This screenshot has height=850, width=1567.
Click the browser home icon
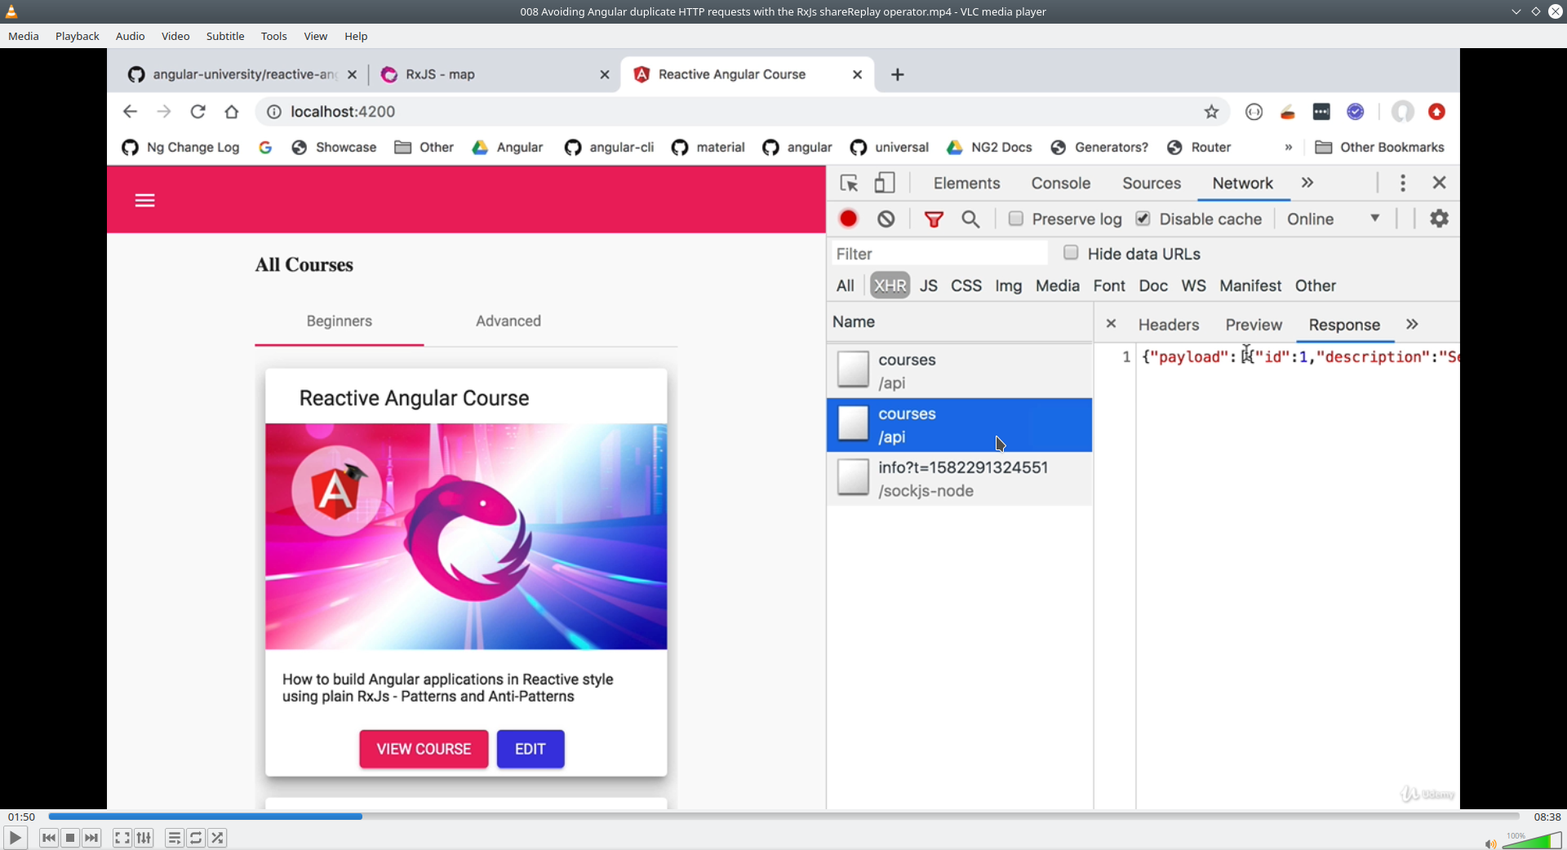point(232,112)
